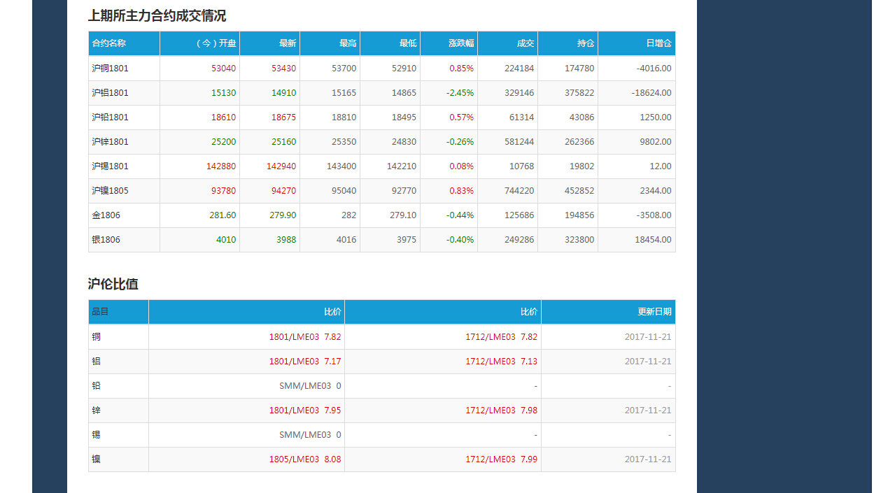
Task: Click the 持仓 column header
Action: point(586,43)
